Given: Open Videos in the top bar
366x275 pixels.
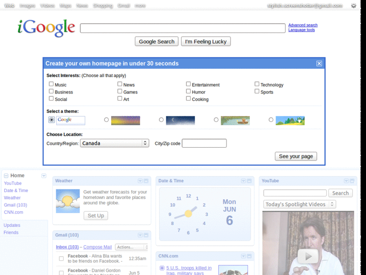Looking at the screenshot, I should pos(48,5).
